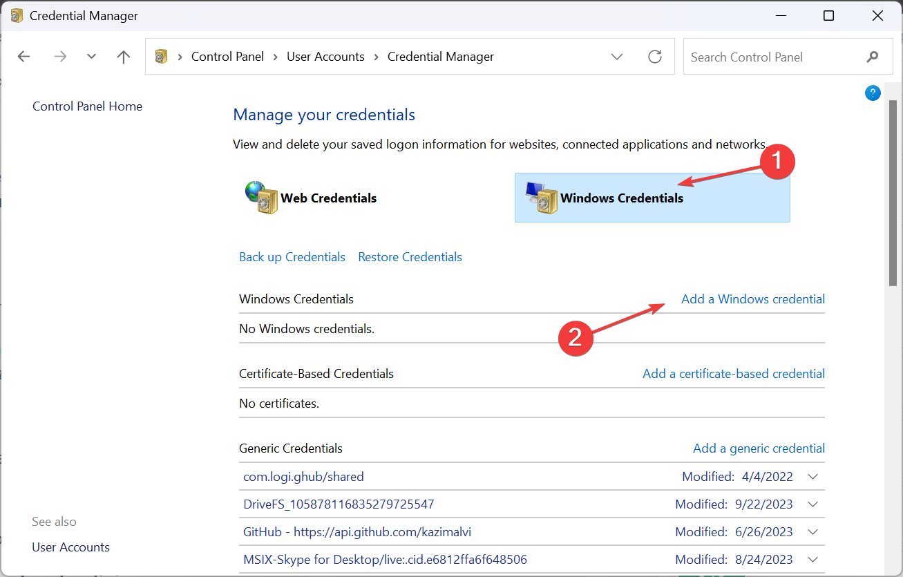
Task: Click 'Manage your credentials' heading
Action: click(x=324, y=115)
